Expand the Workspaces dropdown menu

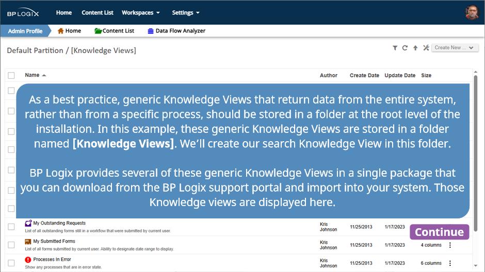pyautogui.click(x=141, y=13)
